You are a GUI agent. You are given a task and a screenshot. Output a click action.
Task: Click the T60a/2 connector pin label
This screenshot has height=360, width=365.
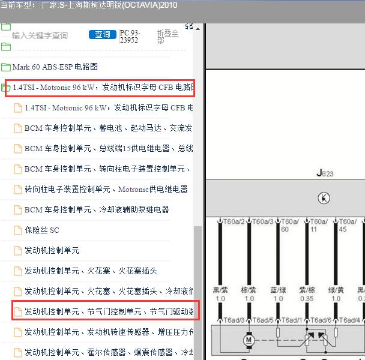click(x=234, y=221)
